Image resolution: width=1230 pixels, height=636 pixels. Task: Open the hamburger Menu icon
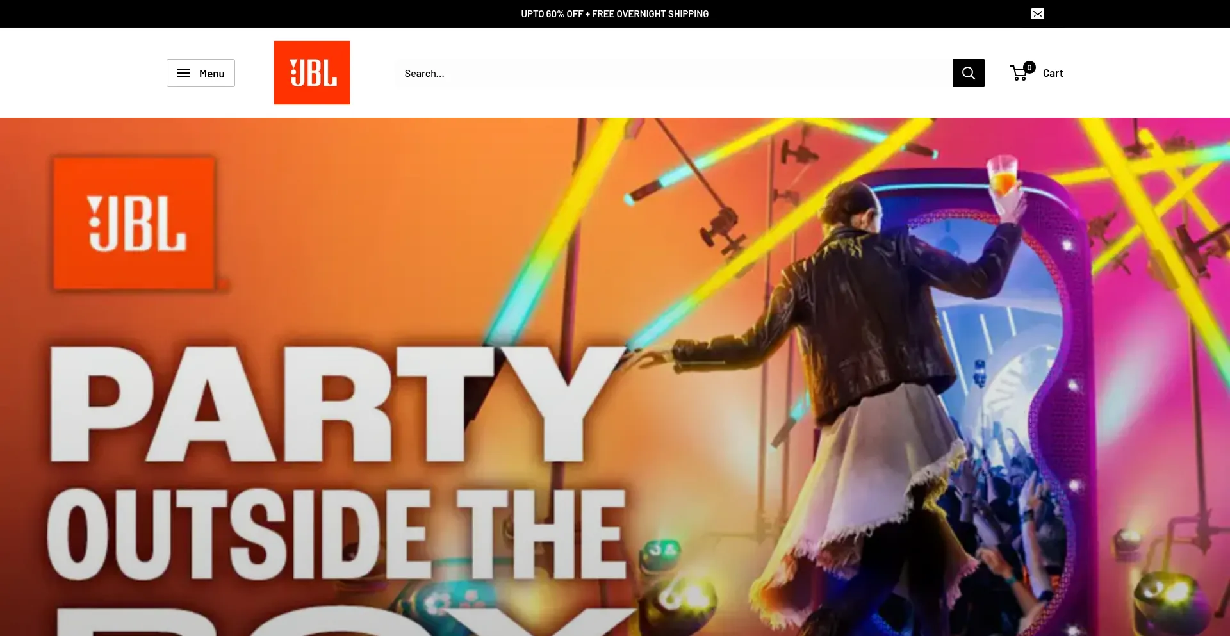[183, 73]
